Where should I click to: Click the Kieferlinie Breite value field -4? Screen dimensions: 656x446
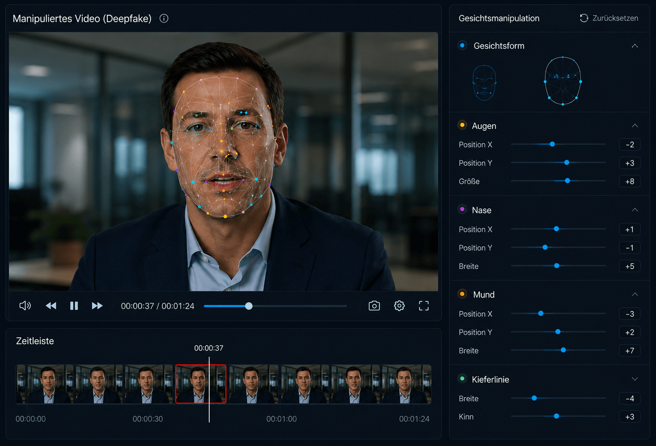point(630,399)
